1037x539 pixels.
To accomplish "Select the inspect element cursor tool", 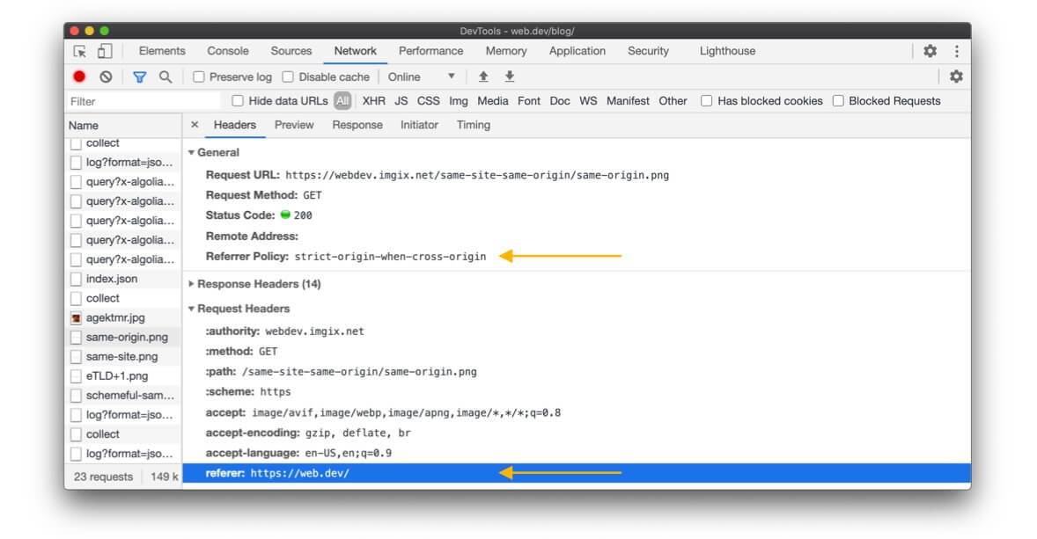I will (x=78, y=51).
